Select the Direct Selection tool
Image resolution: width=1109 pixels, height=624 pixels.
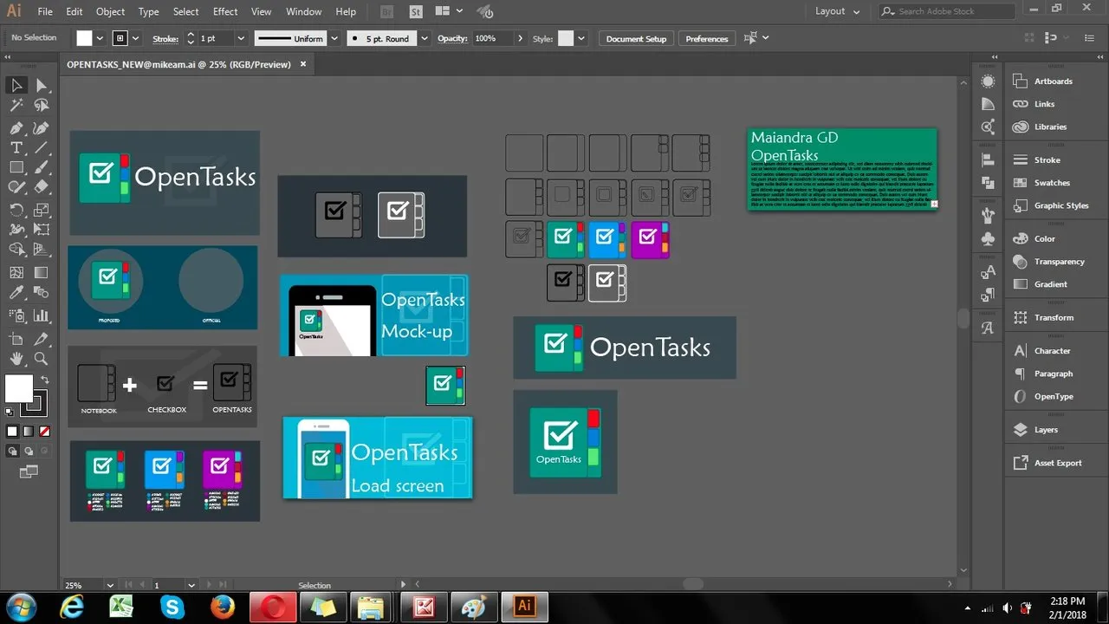[x=41, y=85]
